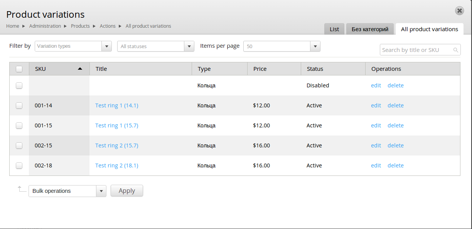Open the Test ring 2 (15.7) product link
This screenshot has width=472, height=229.
click(117, 145)
